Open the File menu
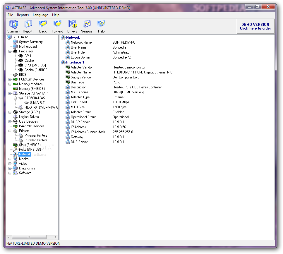283x254 pixels. [10, 15]
